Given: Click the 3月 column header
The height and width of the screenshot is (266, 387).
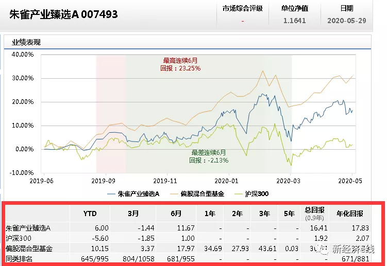Looking at the screenshot, I should pos(133,214).
